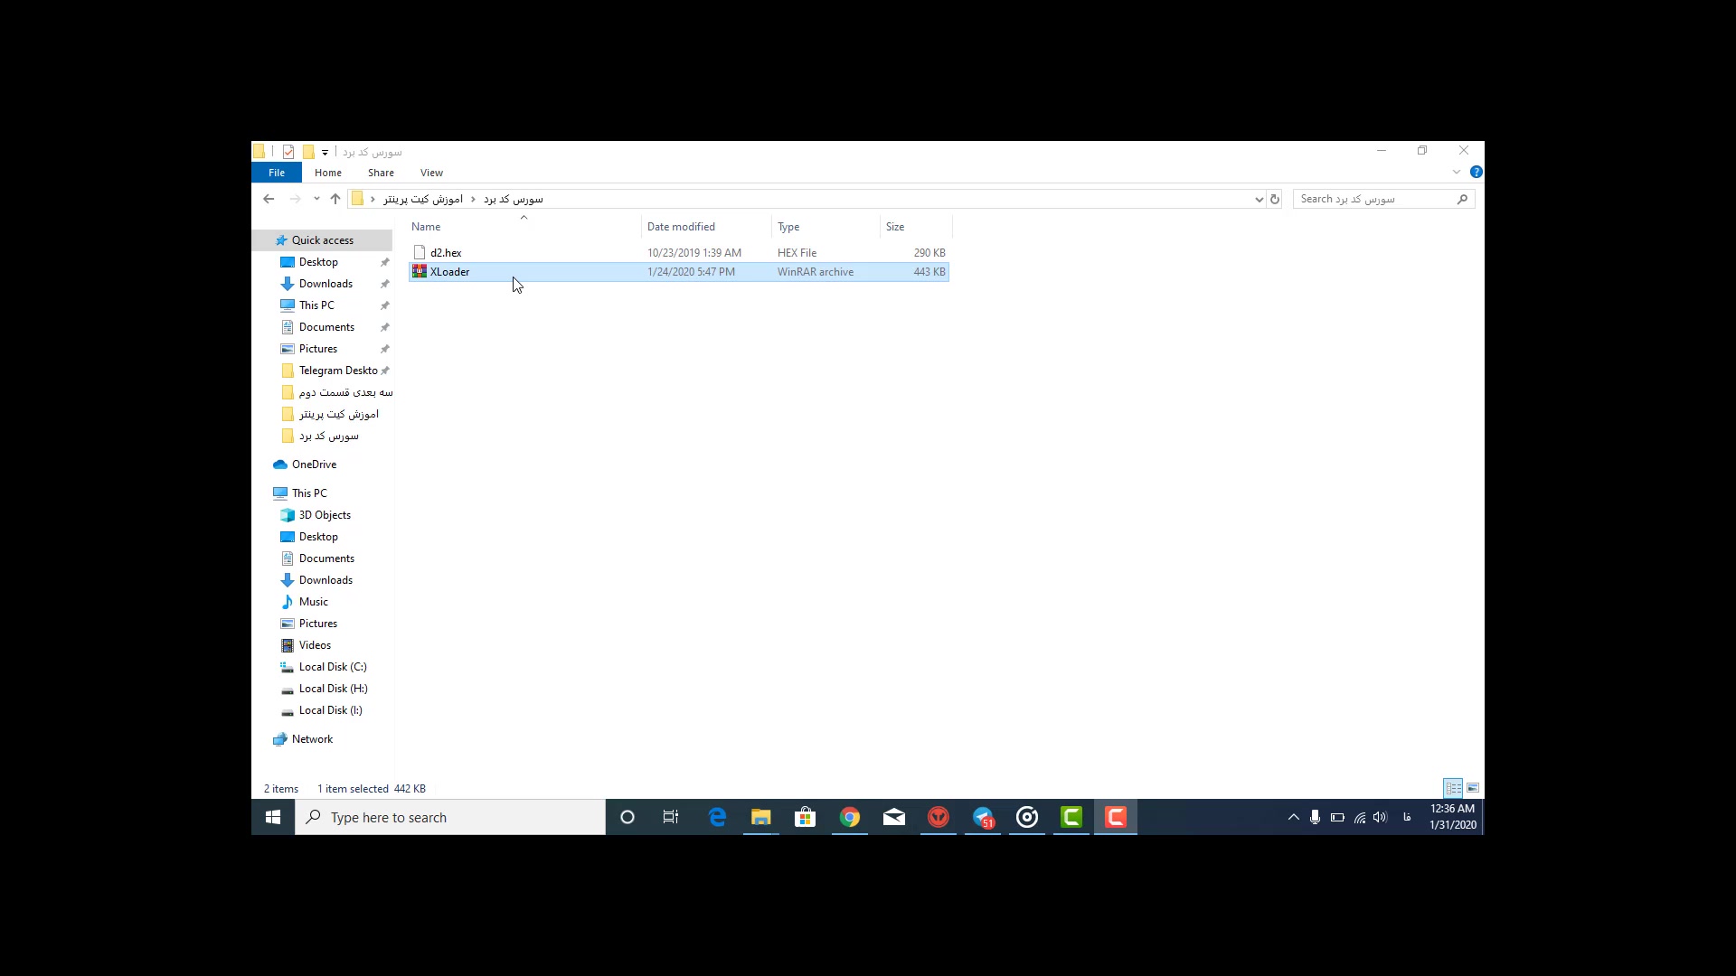This screenshot has height=976, width=1736.
Task: Click the Home ribbon tab
Action: [x=328, y=172]
